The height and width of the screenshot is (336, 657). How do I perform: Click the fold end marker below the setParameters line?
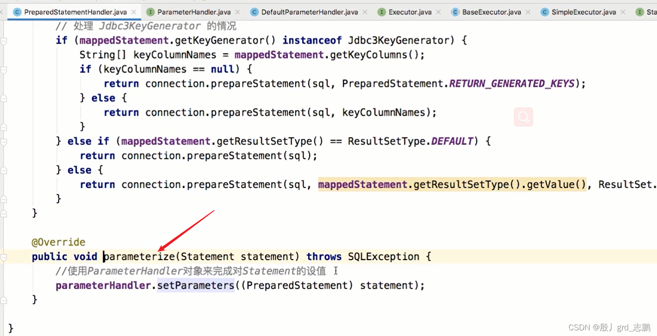coord(3,300)
